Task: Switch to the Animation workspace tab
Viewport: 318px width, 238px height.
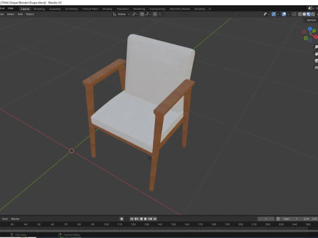Action: [123, 9]
